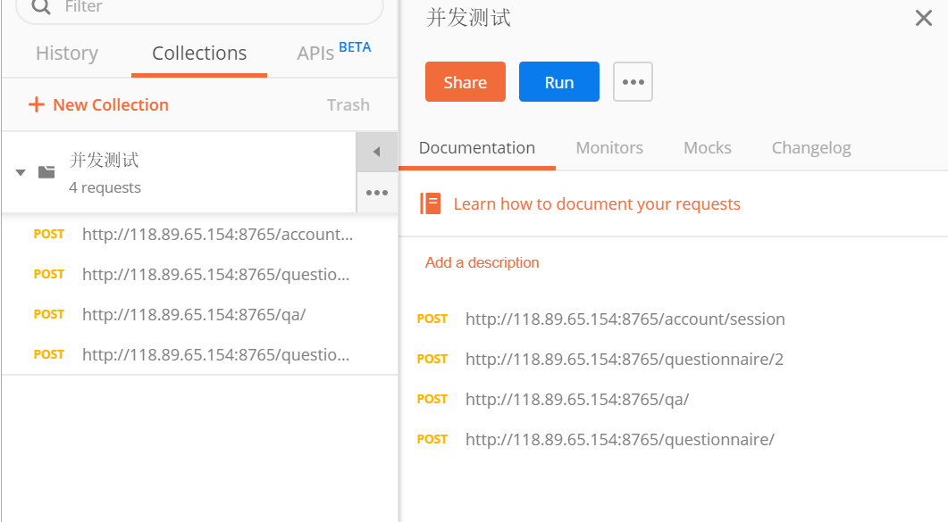Open the Trash link
Viewport: 948px width, 522px height.
click(348, 105)
